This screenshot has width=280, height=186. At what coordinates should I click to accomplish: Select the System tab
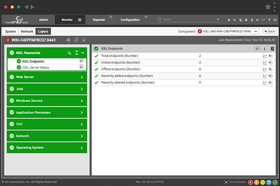click(x=11, y=32)
